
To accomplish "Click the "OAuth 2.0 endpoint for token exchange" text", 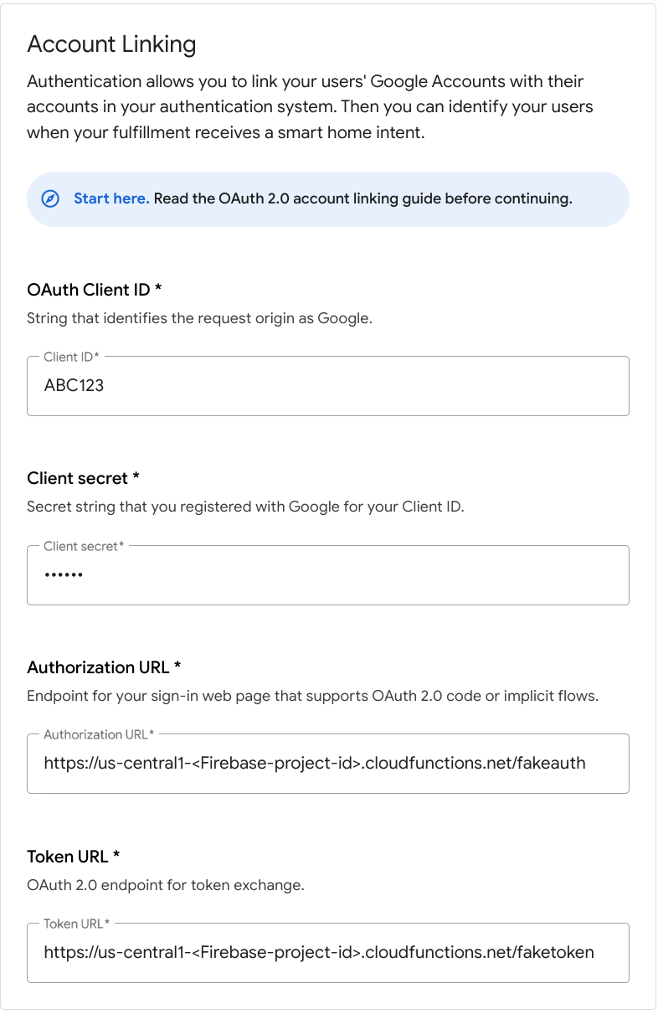I will (x=165, y=884).
